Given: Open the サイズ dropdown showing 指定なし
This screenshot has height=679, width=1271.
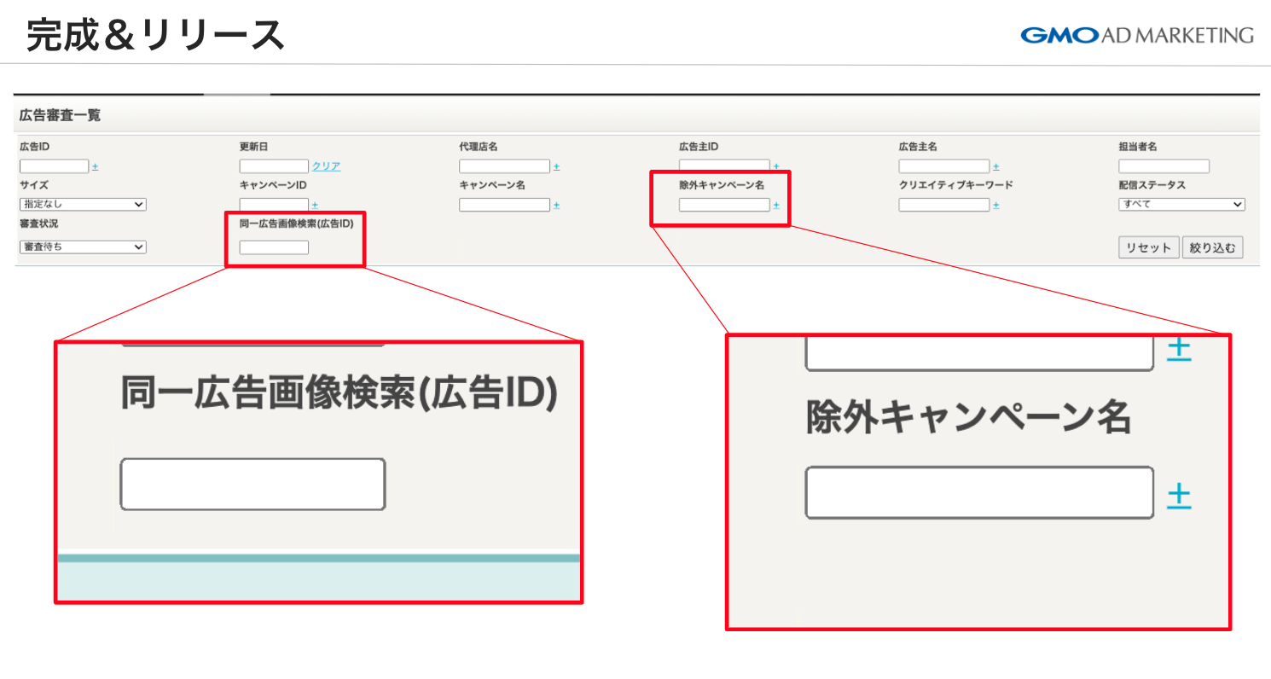Looking at the screenshot, I should (x=83, y=205).
